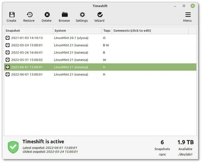
Task: Click the Comments (click to edit) header
Action: click(150, 31)
